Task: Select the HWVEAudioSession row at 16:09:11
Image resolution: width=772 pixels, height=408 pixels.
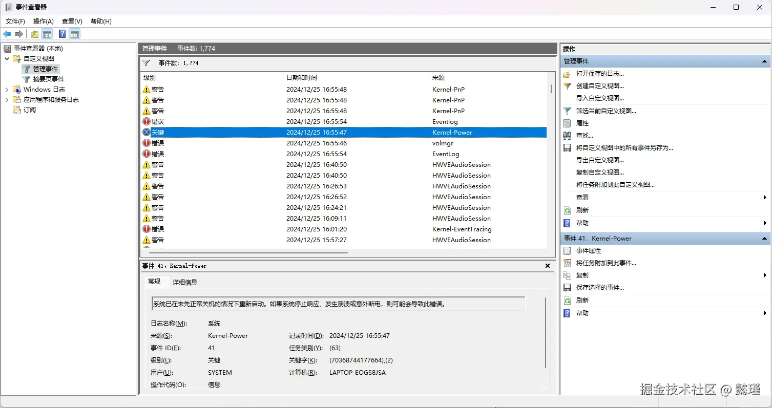Action: (344, 219)
